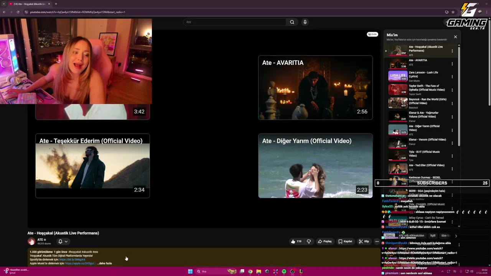Play suggested video Ate - AVARITIA end card

pos(315,87)
